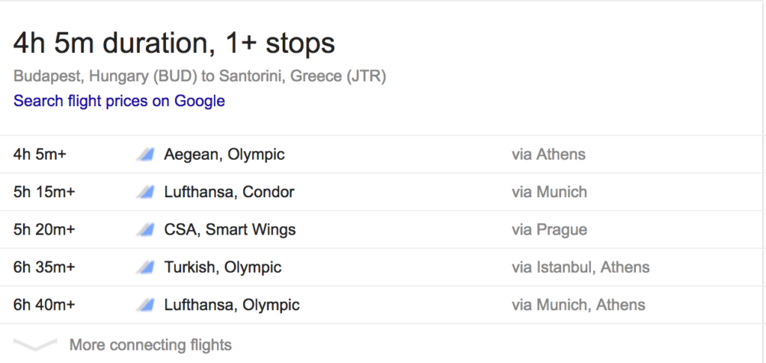Expand More connecting flights chevron
The image size is (766, 363).
click(x=35, y=344)
